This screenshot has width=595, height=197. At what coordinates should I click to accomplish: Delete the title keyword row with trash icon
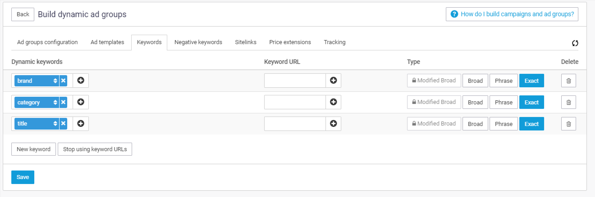pyautogui.click(x=568, y=124)
